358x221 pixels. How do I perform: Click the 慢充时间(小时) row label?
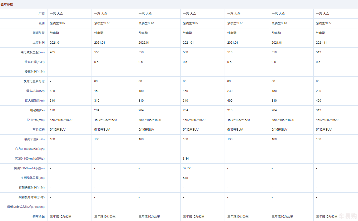pyautogui.click(x=34, y=72)
